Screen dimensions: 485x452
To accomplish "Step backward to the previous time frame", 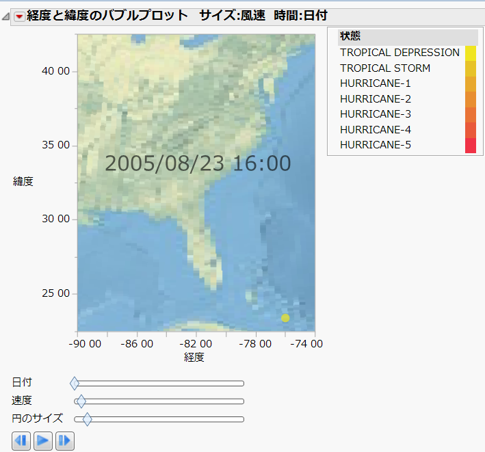I will point(21,440).
